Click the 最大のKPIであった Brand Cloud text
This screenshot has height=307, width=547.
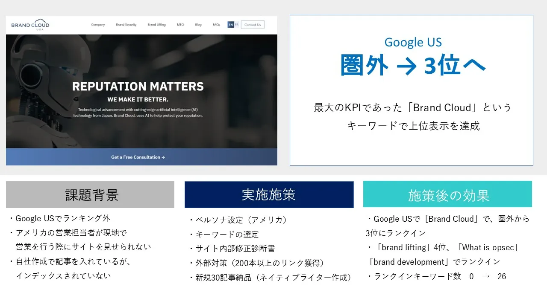click(412, 107)
